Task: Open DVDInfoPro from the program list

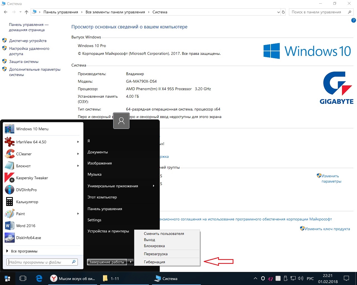Action: pyautogui.click(x=42, y=190)
